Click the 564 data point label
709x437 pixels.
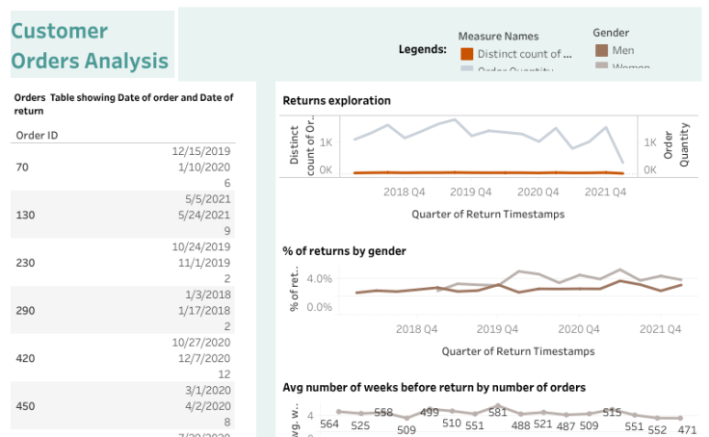(329, 424)
